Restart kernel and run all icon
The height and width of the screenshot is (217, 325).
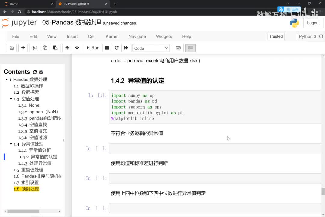pyautogui.click(x=126, y=48)
